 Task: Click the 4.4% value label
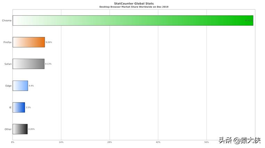(x=31, y=86)
